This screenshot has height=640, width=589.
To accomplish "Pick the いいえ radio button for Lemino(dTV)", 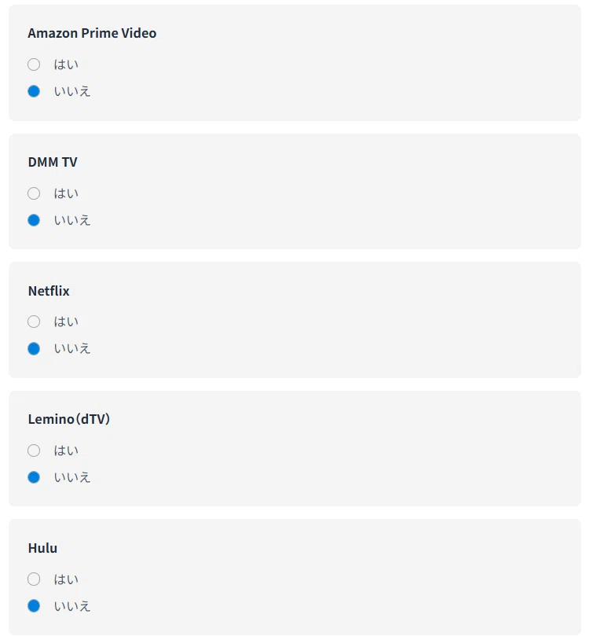I will point(34,477).
